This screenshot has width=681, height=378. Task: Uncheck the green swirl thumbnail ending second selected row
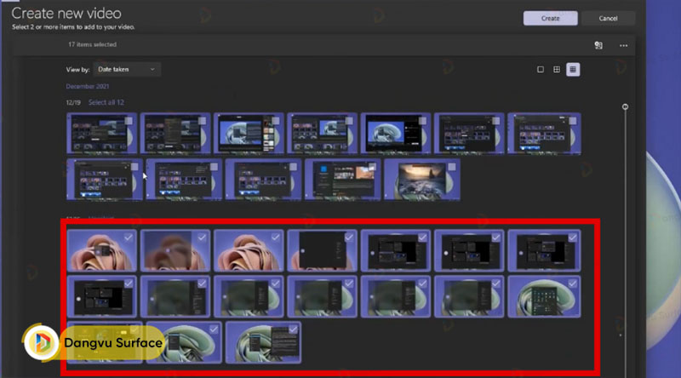coord(570,283)
